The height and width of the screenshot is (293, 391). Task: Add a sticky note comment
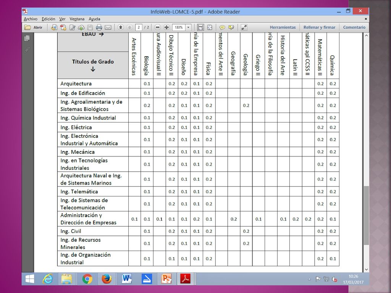[x=222, y=27]
